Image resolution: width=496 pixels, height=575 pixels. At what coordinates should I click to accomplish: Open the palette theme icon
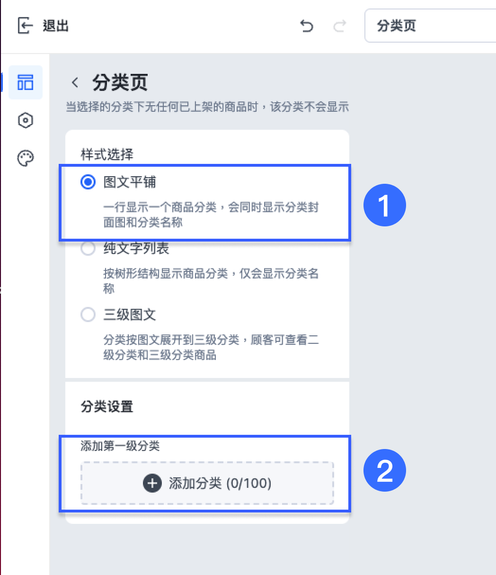pyautogui.click(x=25, y=158)
